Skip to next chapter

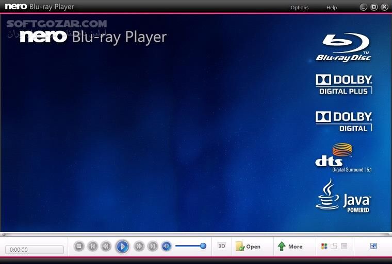click(x=153, y=247)
